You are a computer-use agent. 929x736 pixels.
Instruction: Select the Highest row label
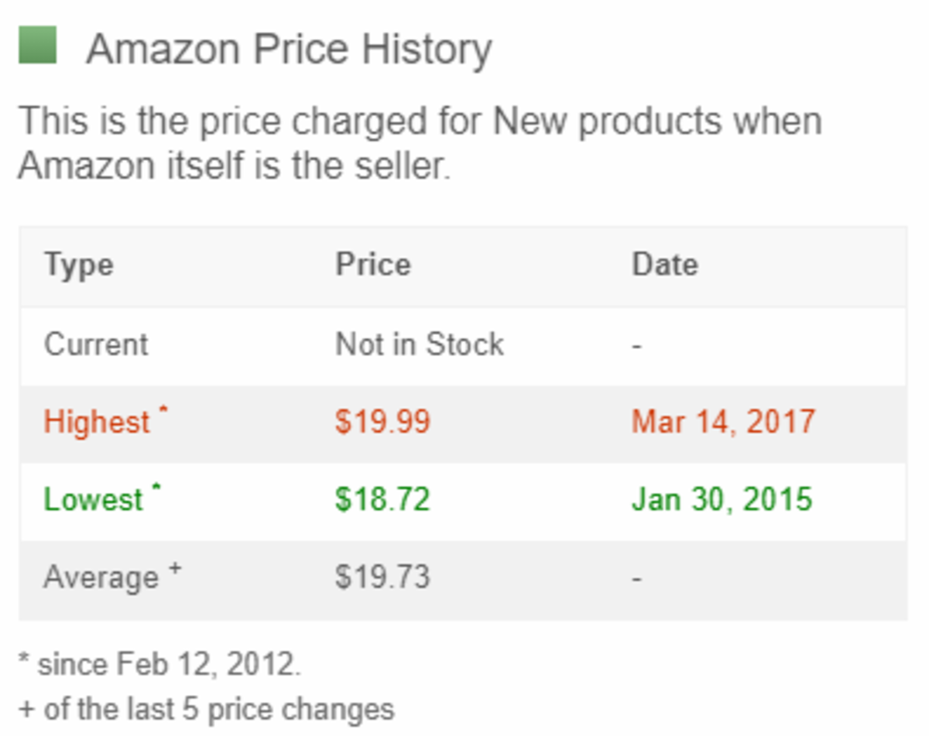pos(97,422)
